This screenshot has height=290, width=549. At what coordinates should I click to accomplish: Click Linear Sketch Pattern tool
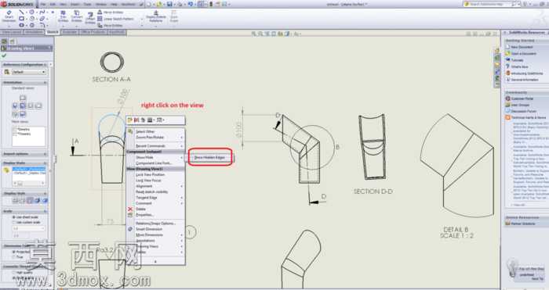pyautogui.click(x=115, y=19)
